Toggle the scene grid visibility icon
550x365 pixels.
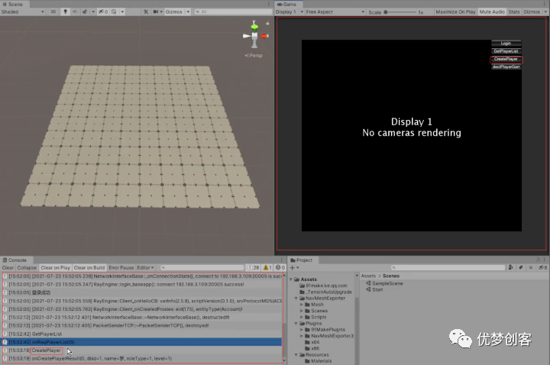(114, 11)
